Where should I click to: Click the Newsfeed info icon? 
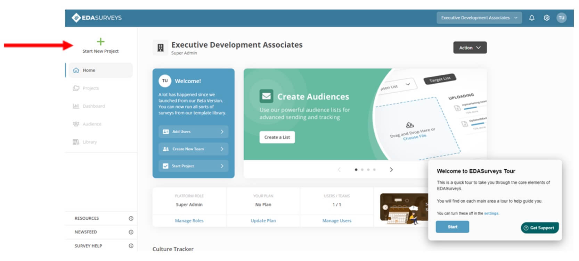point(131,232)
